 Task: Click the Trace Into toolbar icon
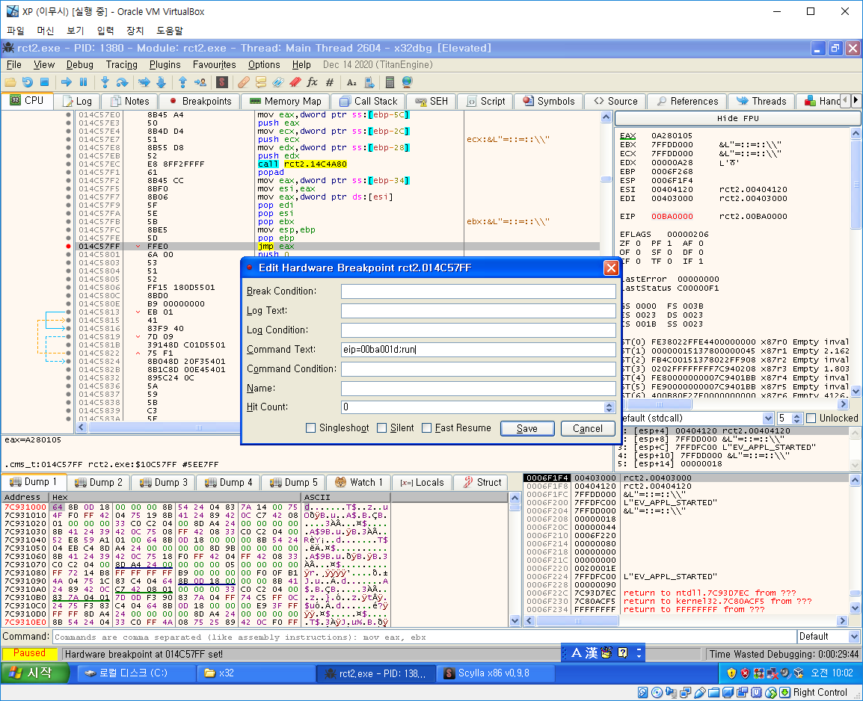[144, 82]
